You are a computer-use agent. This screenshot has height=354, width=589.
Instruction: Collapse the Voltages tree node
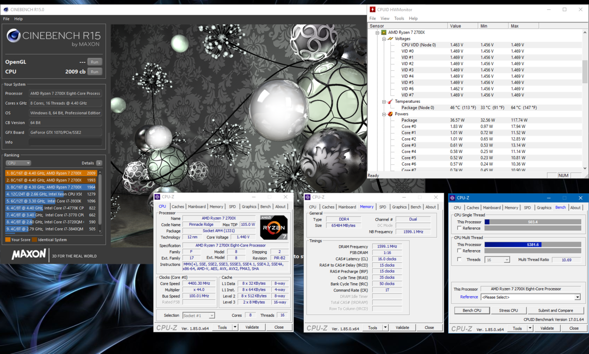pyautogui.click(x=384, y=39)
